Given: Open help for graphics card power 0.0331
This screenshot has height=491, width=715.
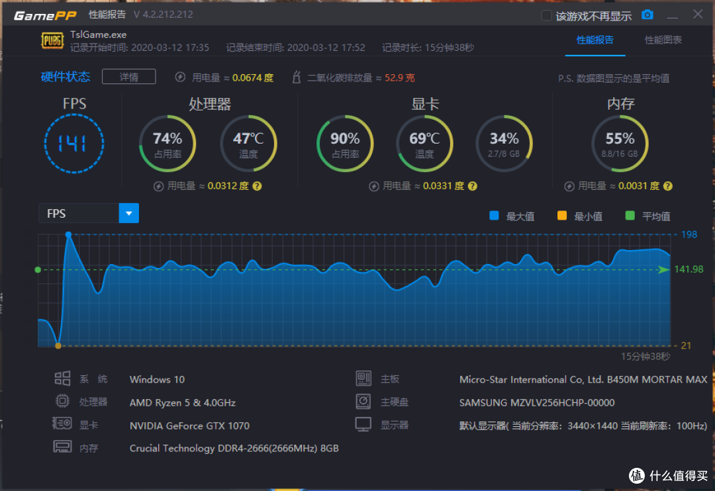Looking at the screenshot, I should point(473,186).
